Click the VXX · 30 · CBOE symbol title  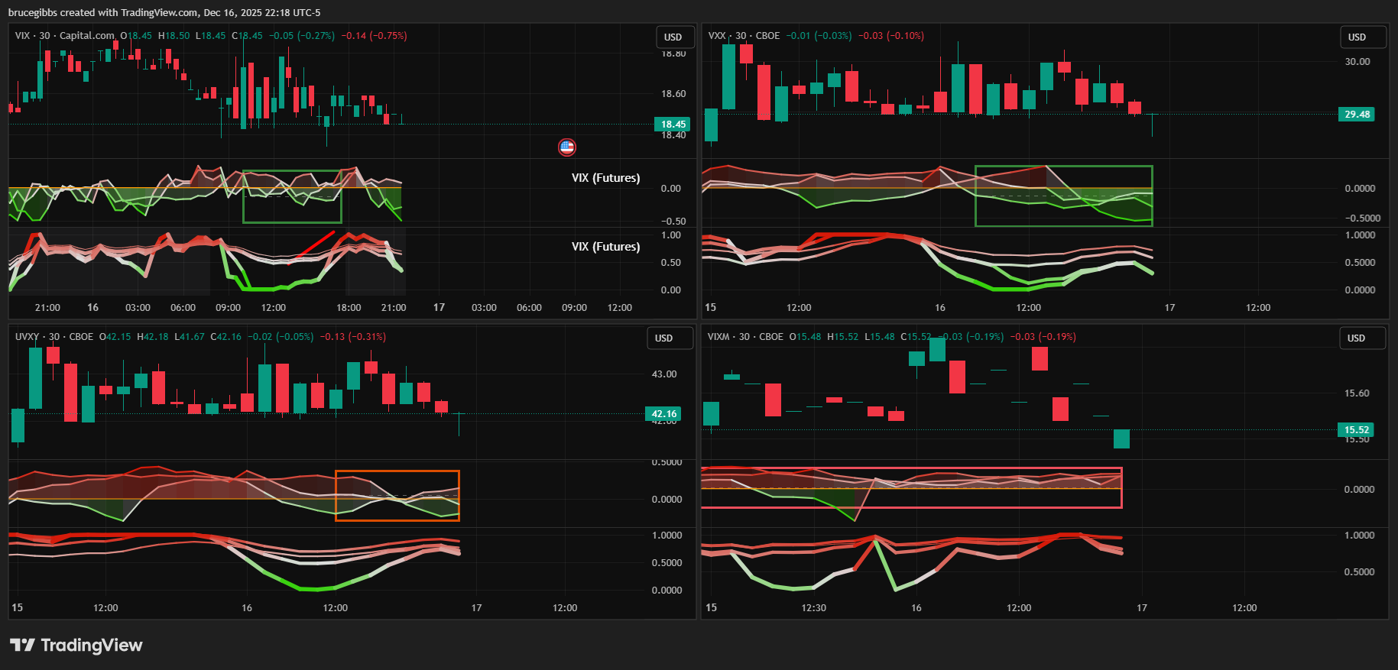(x=744, y=36)
